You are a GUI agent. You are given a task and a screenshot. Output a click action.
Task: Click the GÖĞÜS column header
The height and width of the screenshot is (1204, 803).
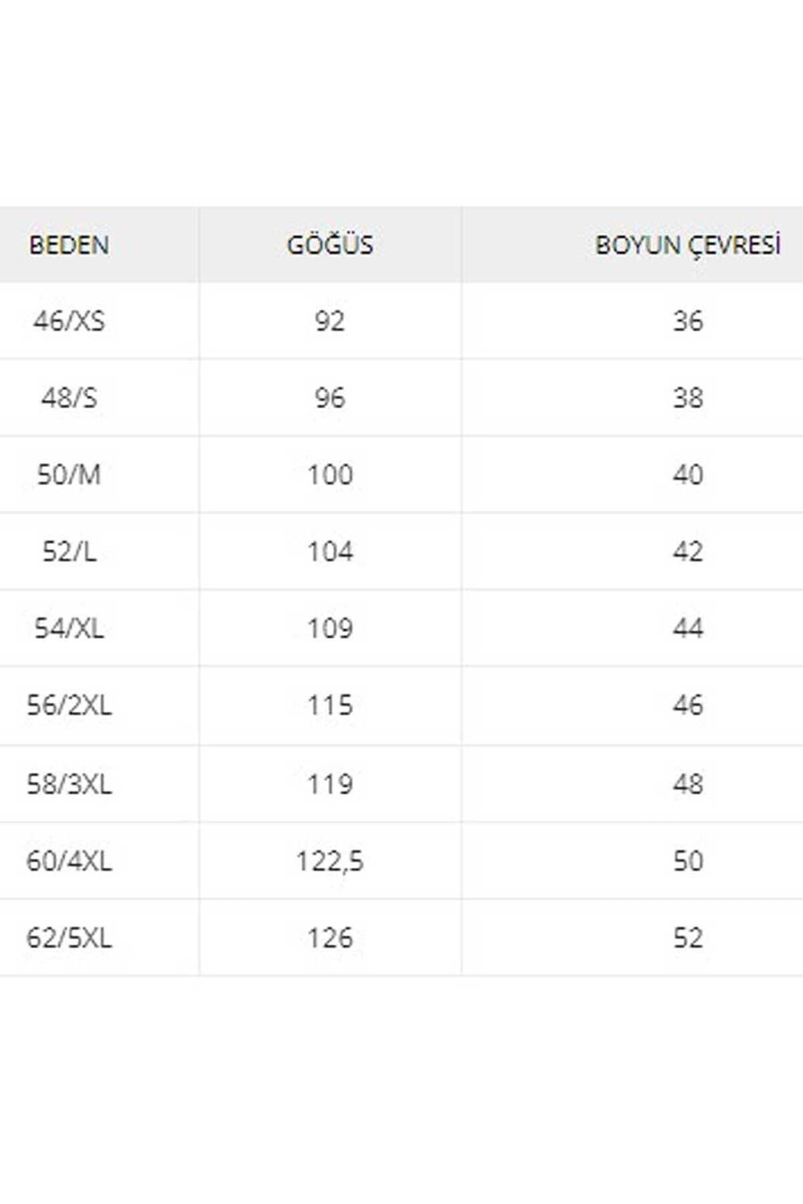(330, 245)
